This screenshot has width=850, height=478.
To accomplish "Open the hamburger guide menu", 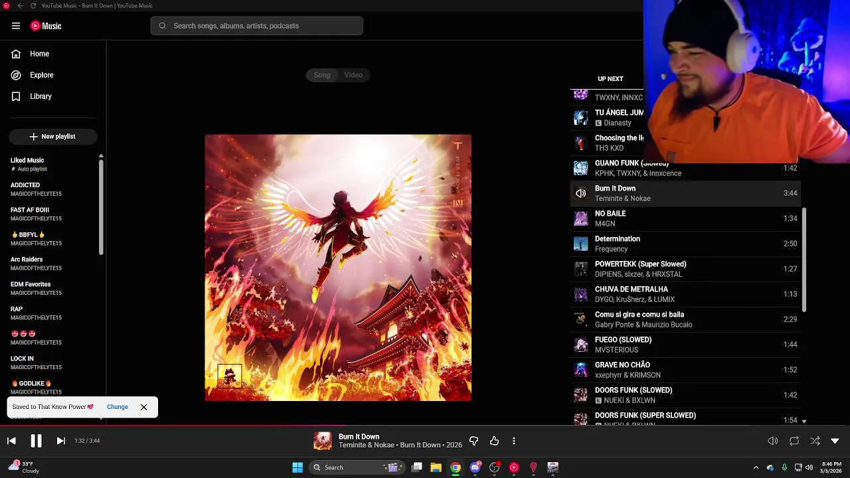I will tap(16, 26).
